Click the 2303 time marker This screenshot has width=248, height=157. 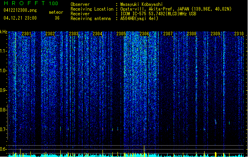click(74, 34)
